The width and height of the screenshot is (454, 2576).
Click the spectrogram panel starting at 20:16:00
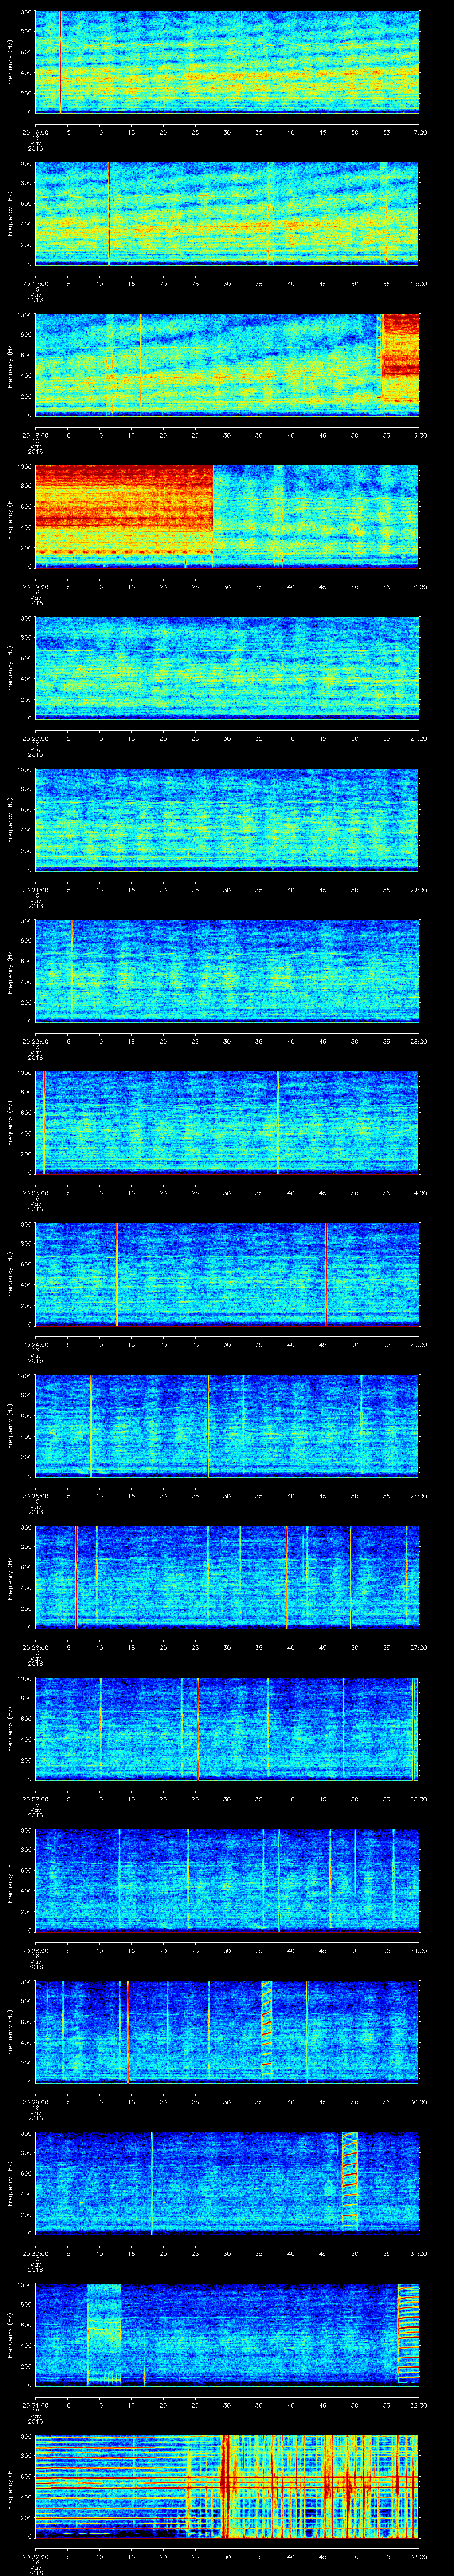point(227,62)
